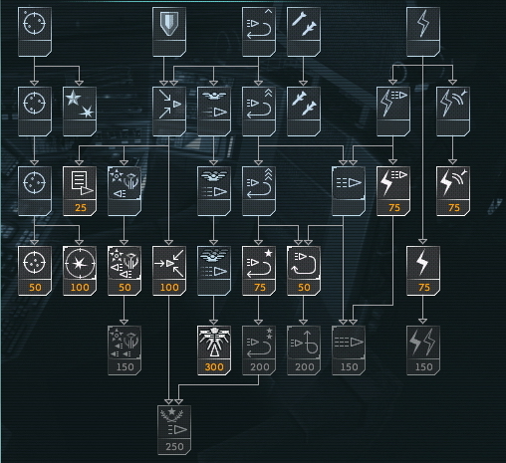Unlock the winged emblem skill costing 300
Screen dimensions: 506x463
(x=214, y=350)
